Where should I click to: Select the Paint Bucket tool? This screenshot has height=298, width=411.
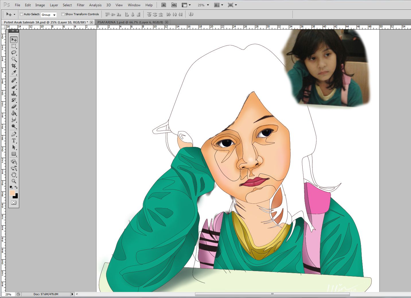coord(14,113)
